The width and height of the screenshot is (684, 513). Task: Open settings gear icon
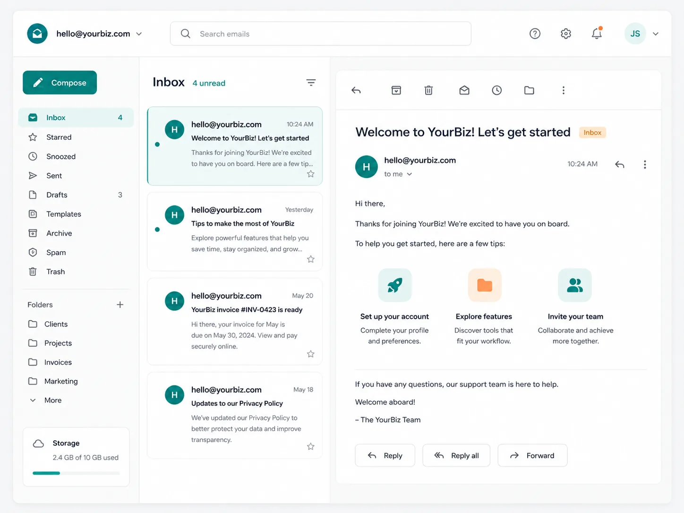[566, 34]
